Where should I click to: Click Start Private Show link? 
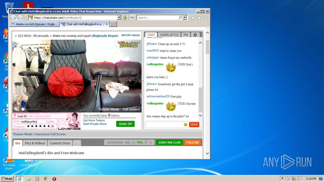pos(95,124)
